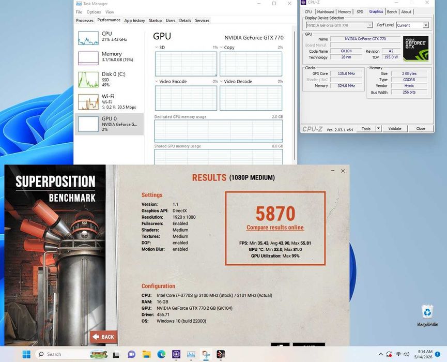Screen dimensions: 447x362
Task: Switch to Bench tab in CPU-Z
Action: pos(392,12)
